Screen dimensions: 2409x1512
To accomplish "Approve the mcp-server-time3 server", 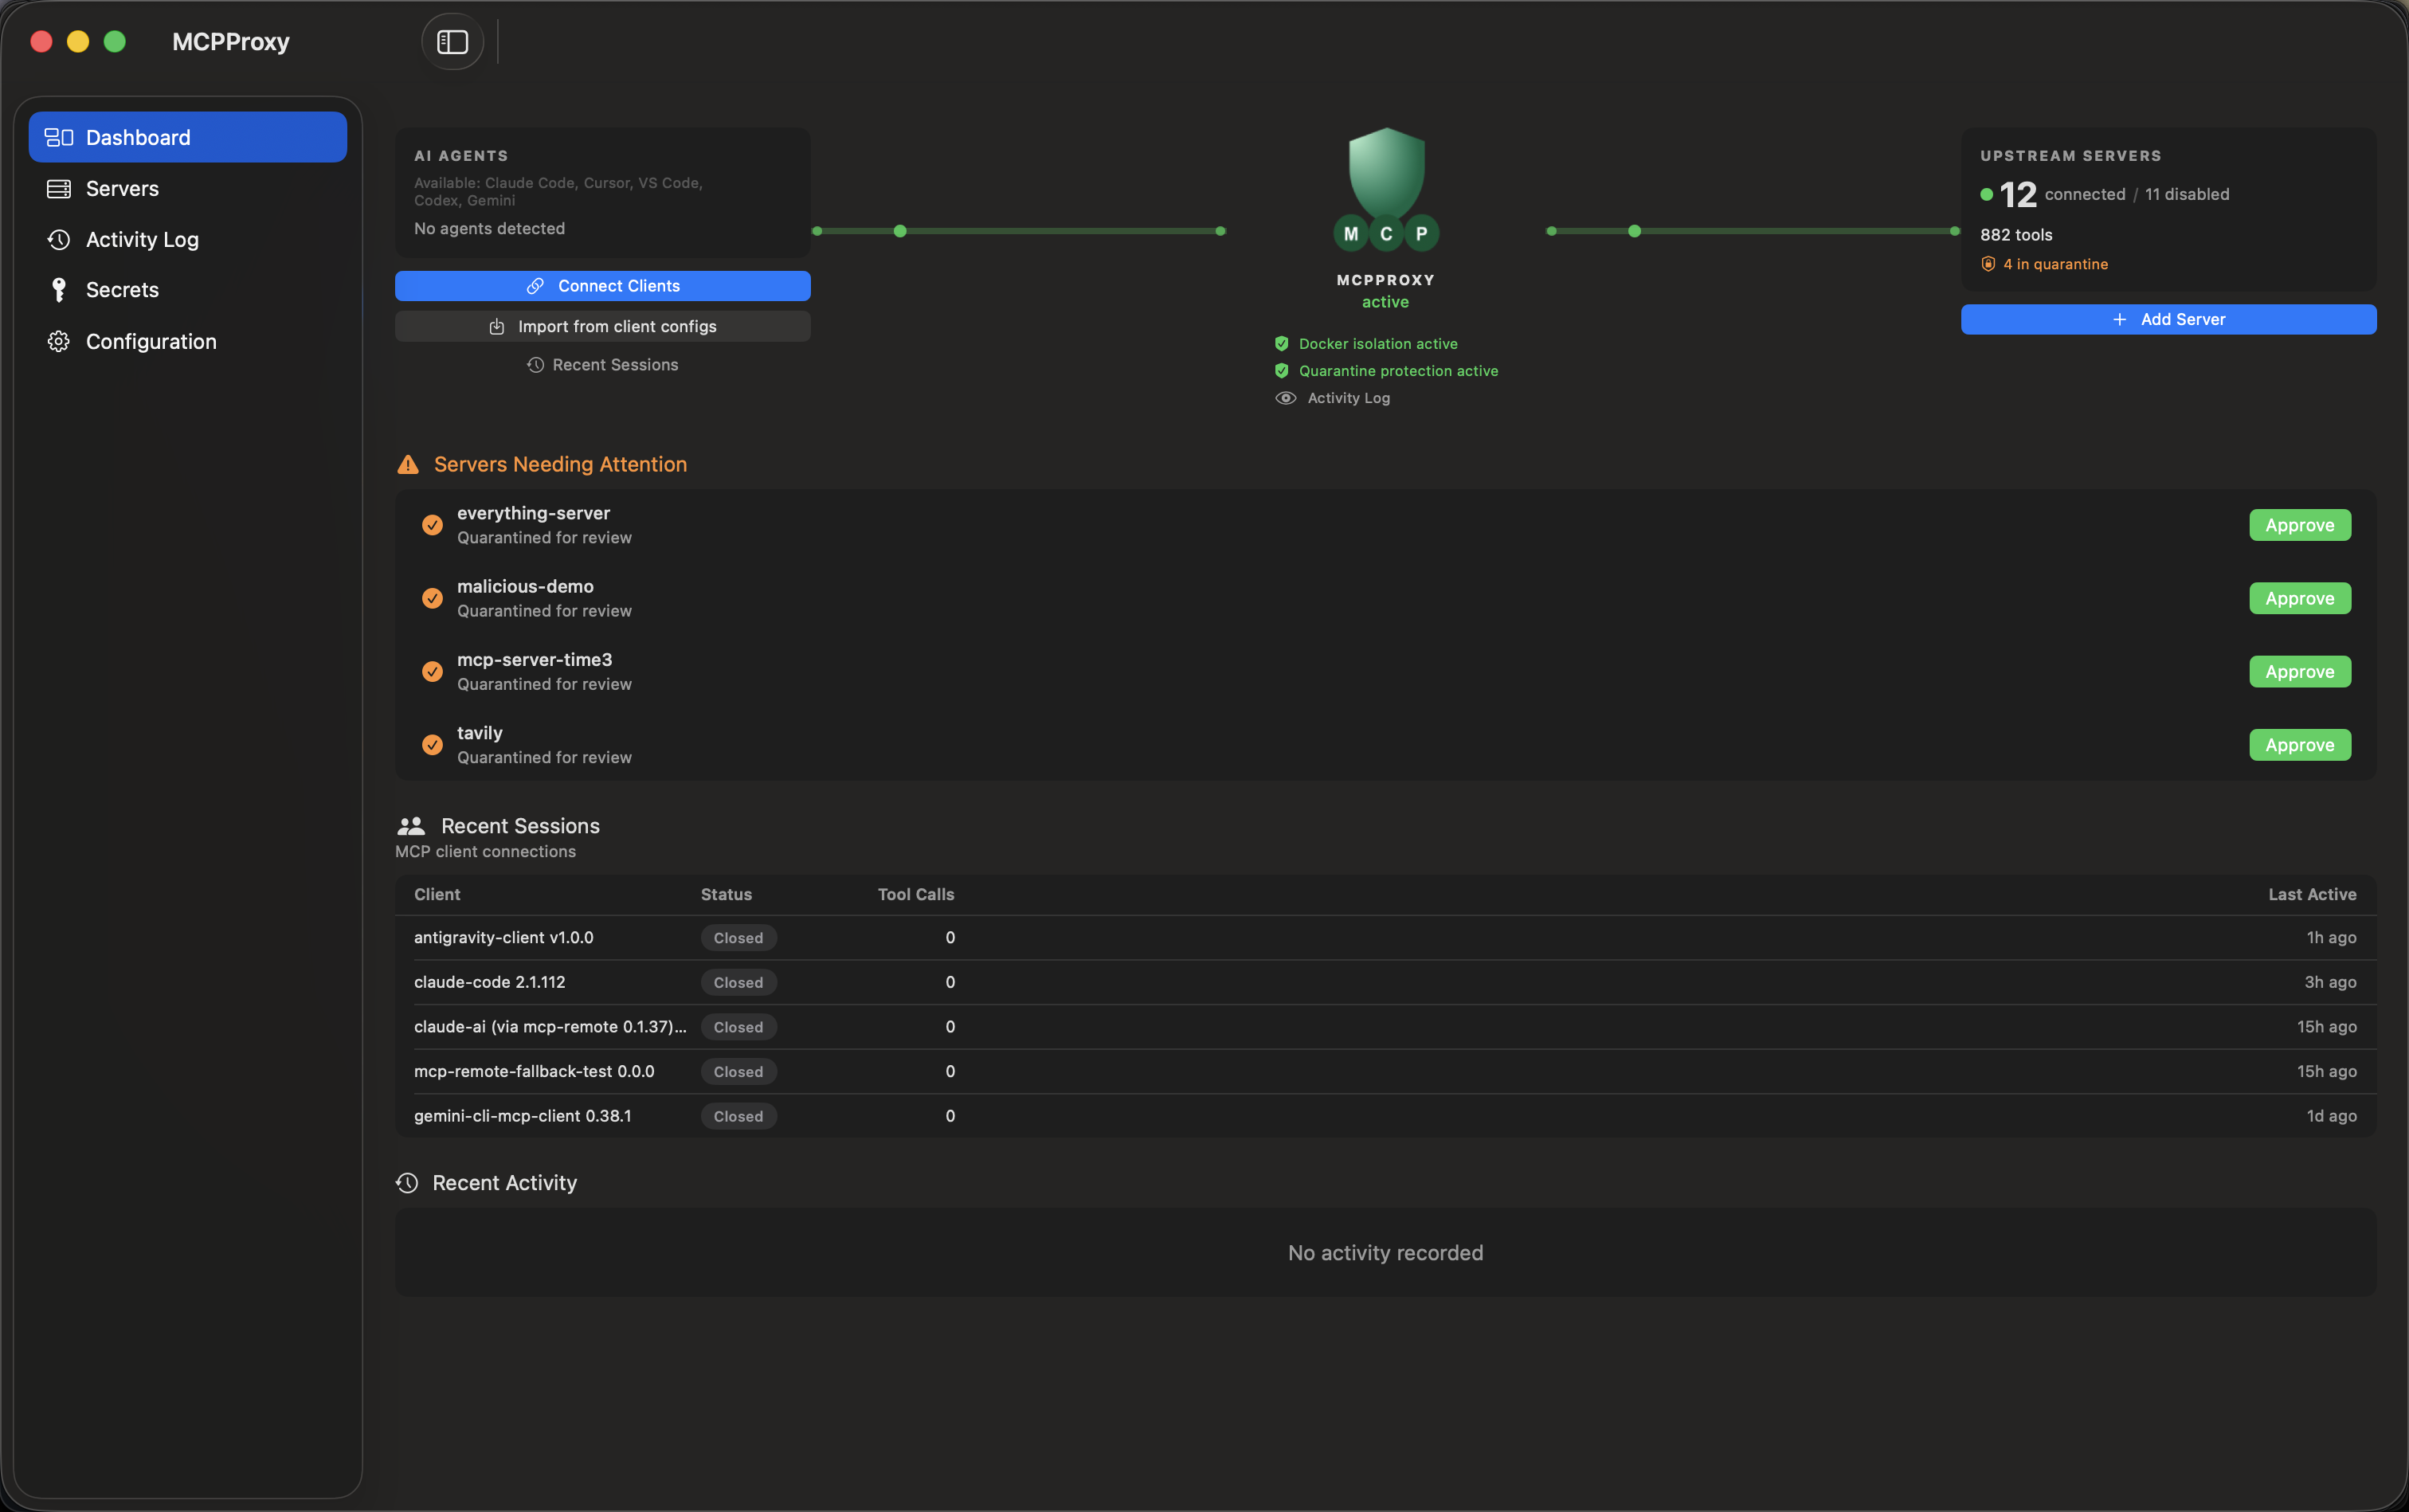I will pos(2300,671).
